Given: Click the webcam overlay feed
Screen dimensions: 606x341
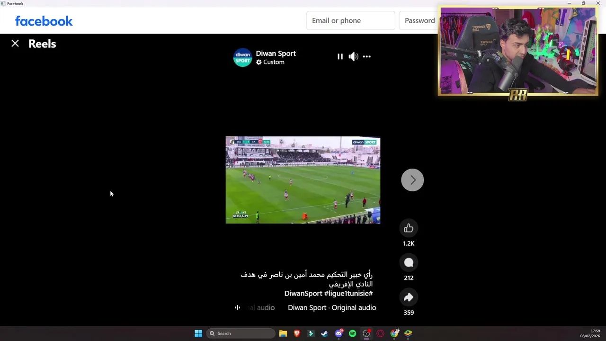Looking at the screenshot, I should point(518,51).
